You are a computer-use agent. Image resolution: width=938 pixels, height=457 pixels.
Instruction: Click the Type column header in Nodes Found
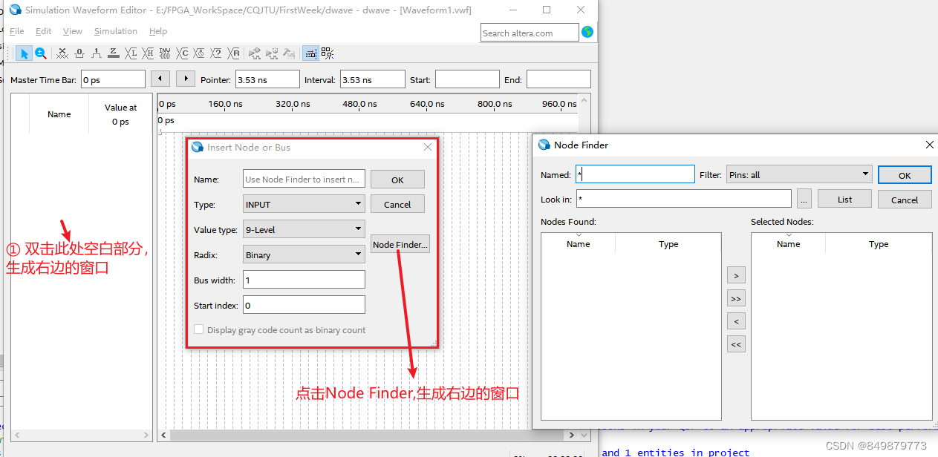point(668,244)
